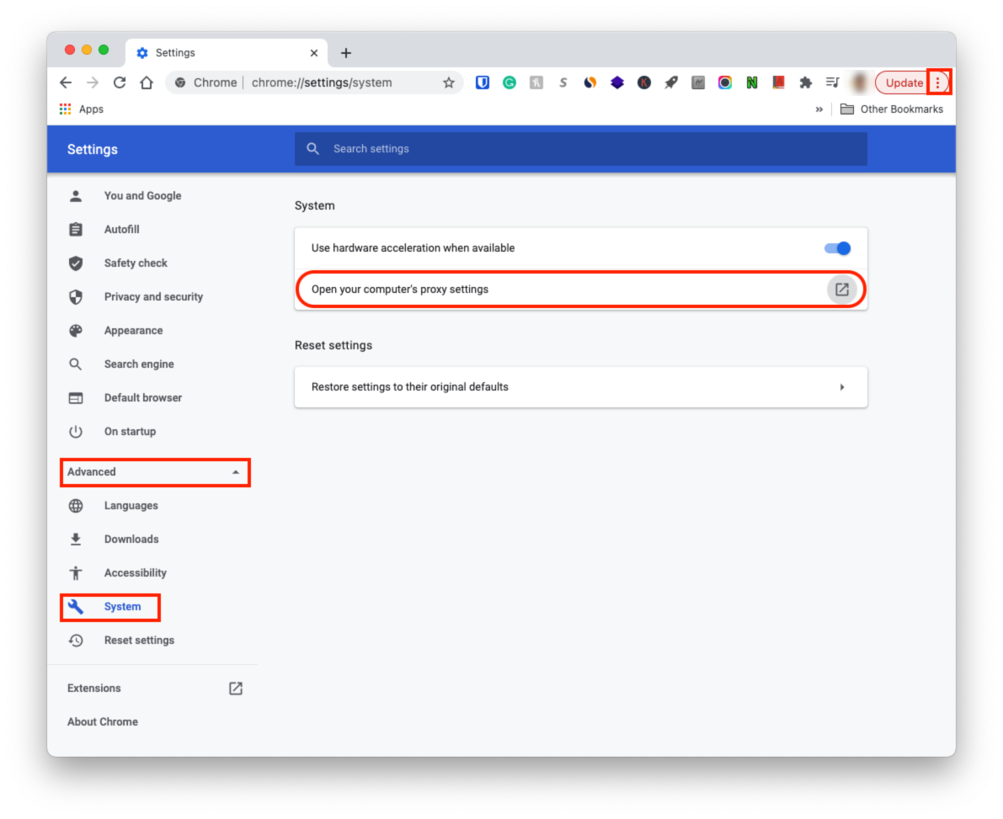Open the bookmarks overflow chevron
Viewport: 1003px width, 819px height.
(819, 109)
